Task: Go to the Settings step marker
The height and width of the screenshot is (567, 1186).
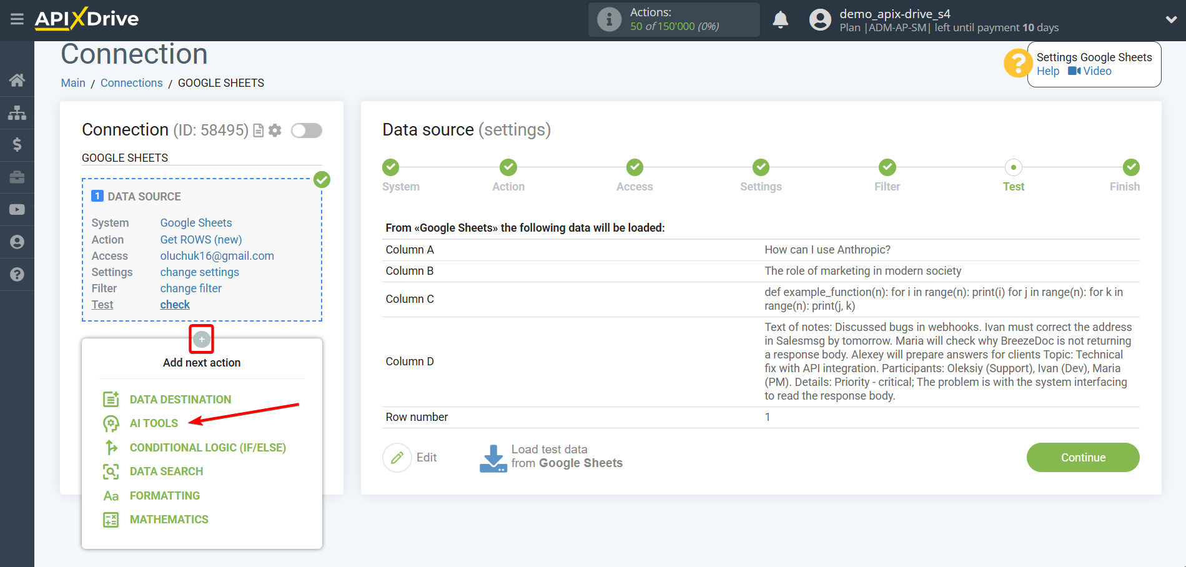Action: (761, 167)
